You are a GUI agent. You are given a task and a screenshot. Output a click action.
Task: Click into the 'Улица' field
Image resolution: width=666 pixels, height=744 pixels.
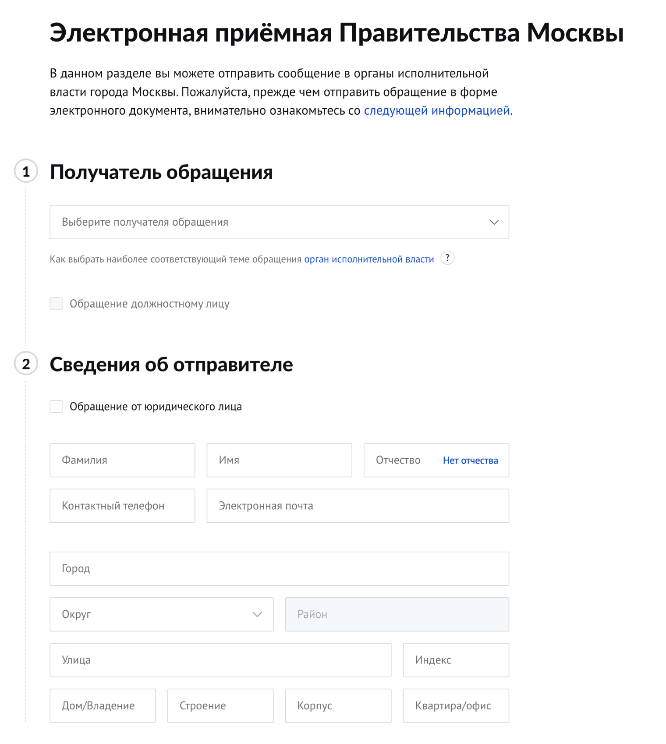click(220, 660)
